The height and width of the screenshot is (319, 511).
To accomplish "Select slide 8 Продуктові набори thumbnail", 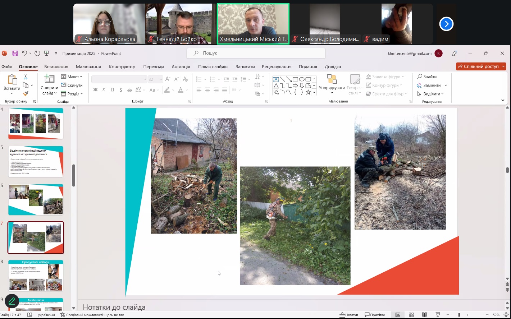I will click(36, 276).
